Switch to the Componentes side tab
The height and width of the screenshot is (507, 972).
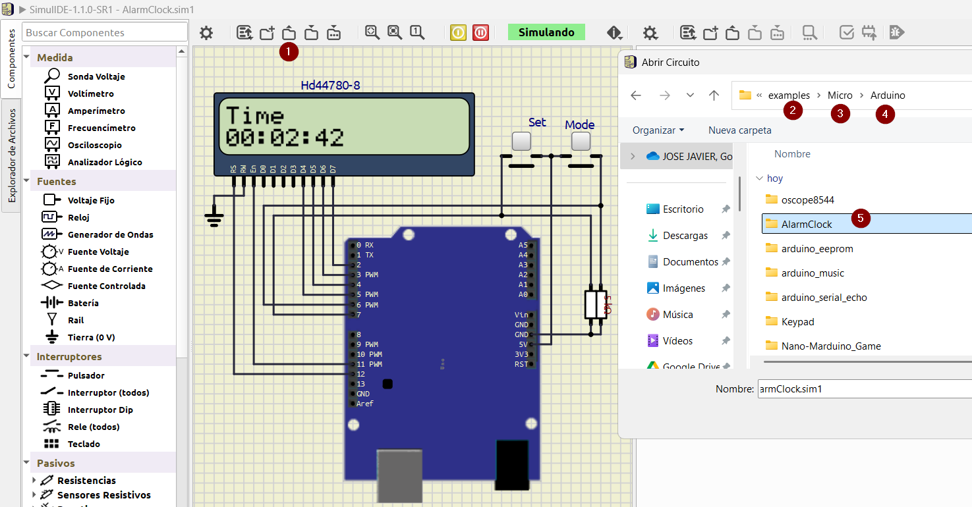pos(11,59)
